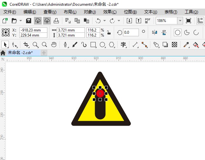Viewport: 205px width, 160px height.
Task: Toggle the lock ratio padlock
Action: point(109,32)
